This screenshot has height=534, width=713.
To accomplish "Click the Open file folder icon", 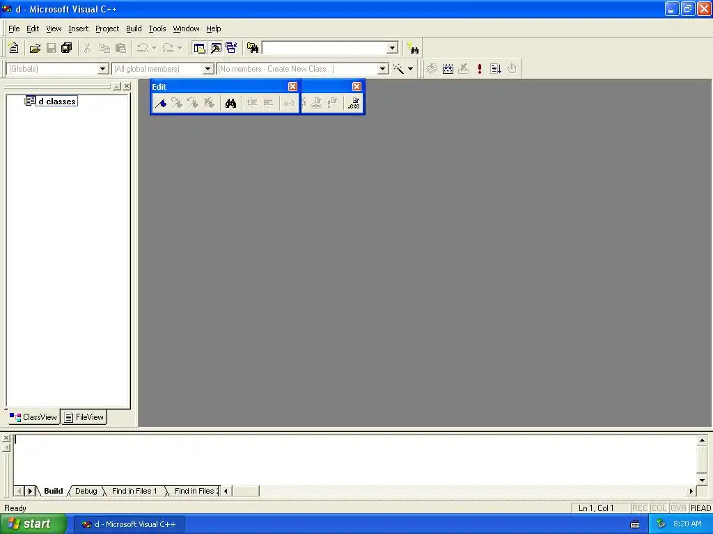I will [x=35, y=48].
